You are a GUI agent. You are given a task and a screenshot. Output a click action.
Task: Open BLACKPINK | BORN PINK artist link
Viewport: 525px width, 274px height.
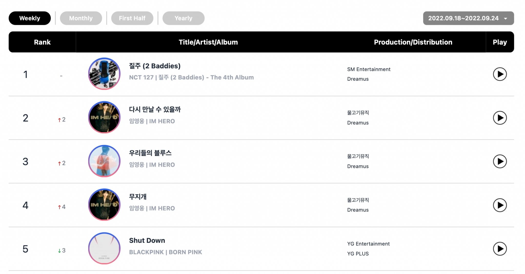[166, 252]
